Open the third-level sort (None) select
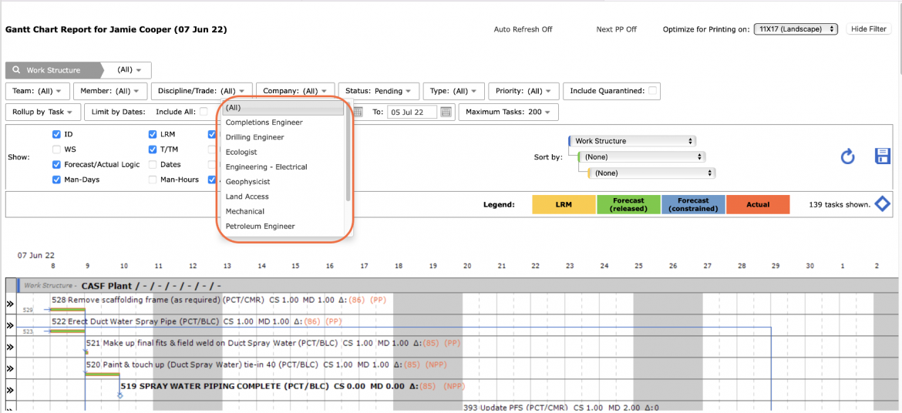Image resolution: width=902 pixels, height=413 pixels. point(651,173)
